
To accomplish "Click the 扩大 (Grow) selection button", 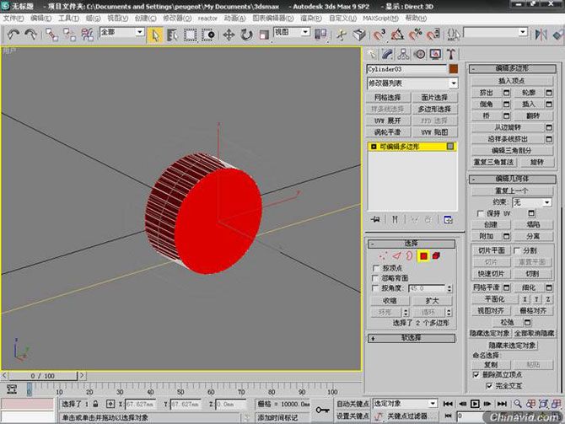I will (x=432, y=300).
